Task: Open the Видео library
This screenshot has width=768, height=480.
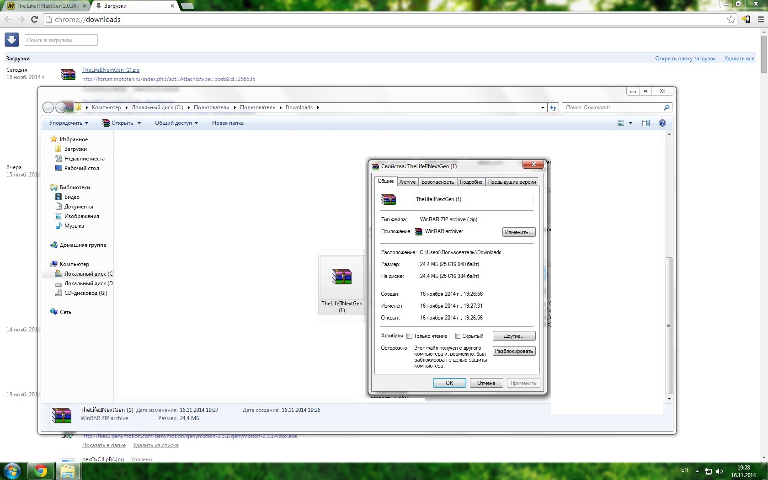Action: point(72,197)
